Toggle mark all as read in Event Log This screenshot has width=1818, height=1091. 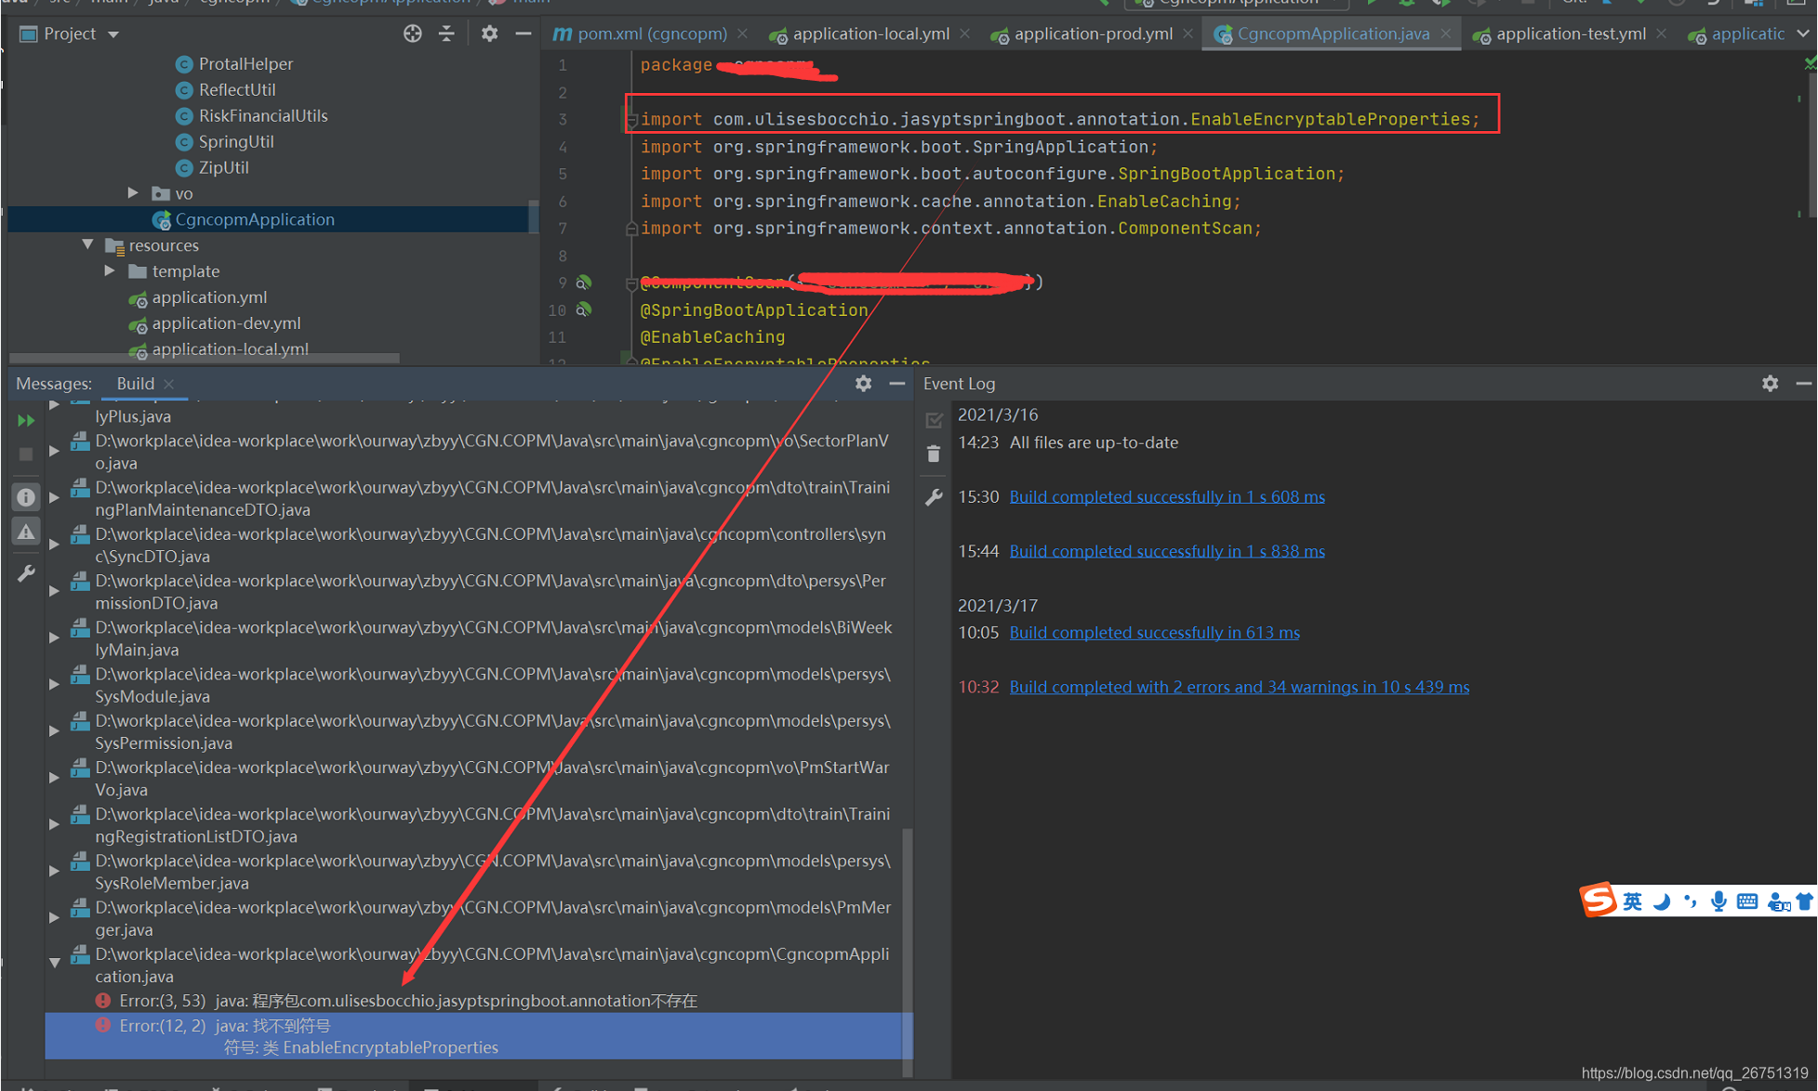point(934,421)
